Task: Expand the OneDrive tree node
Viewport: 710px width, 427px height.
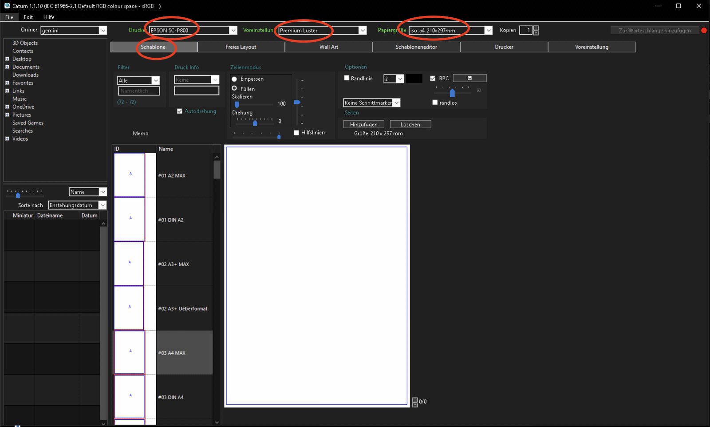Action: tap(7, 107)
